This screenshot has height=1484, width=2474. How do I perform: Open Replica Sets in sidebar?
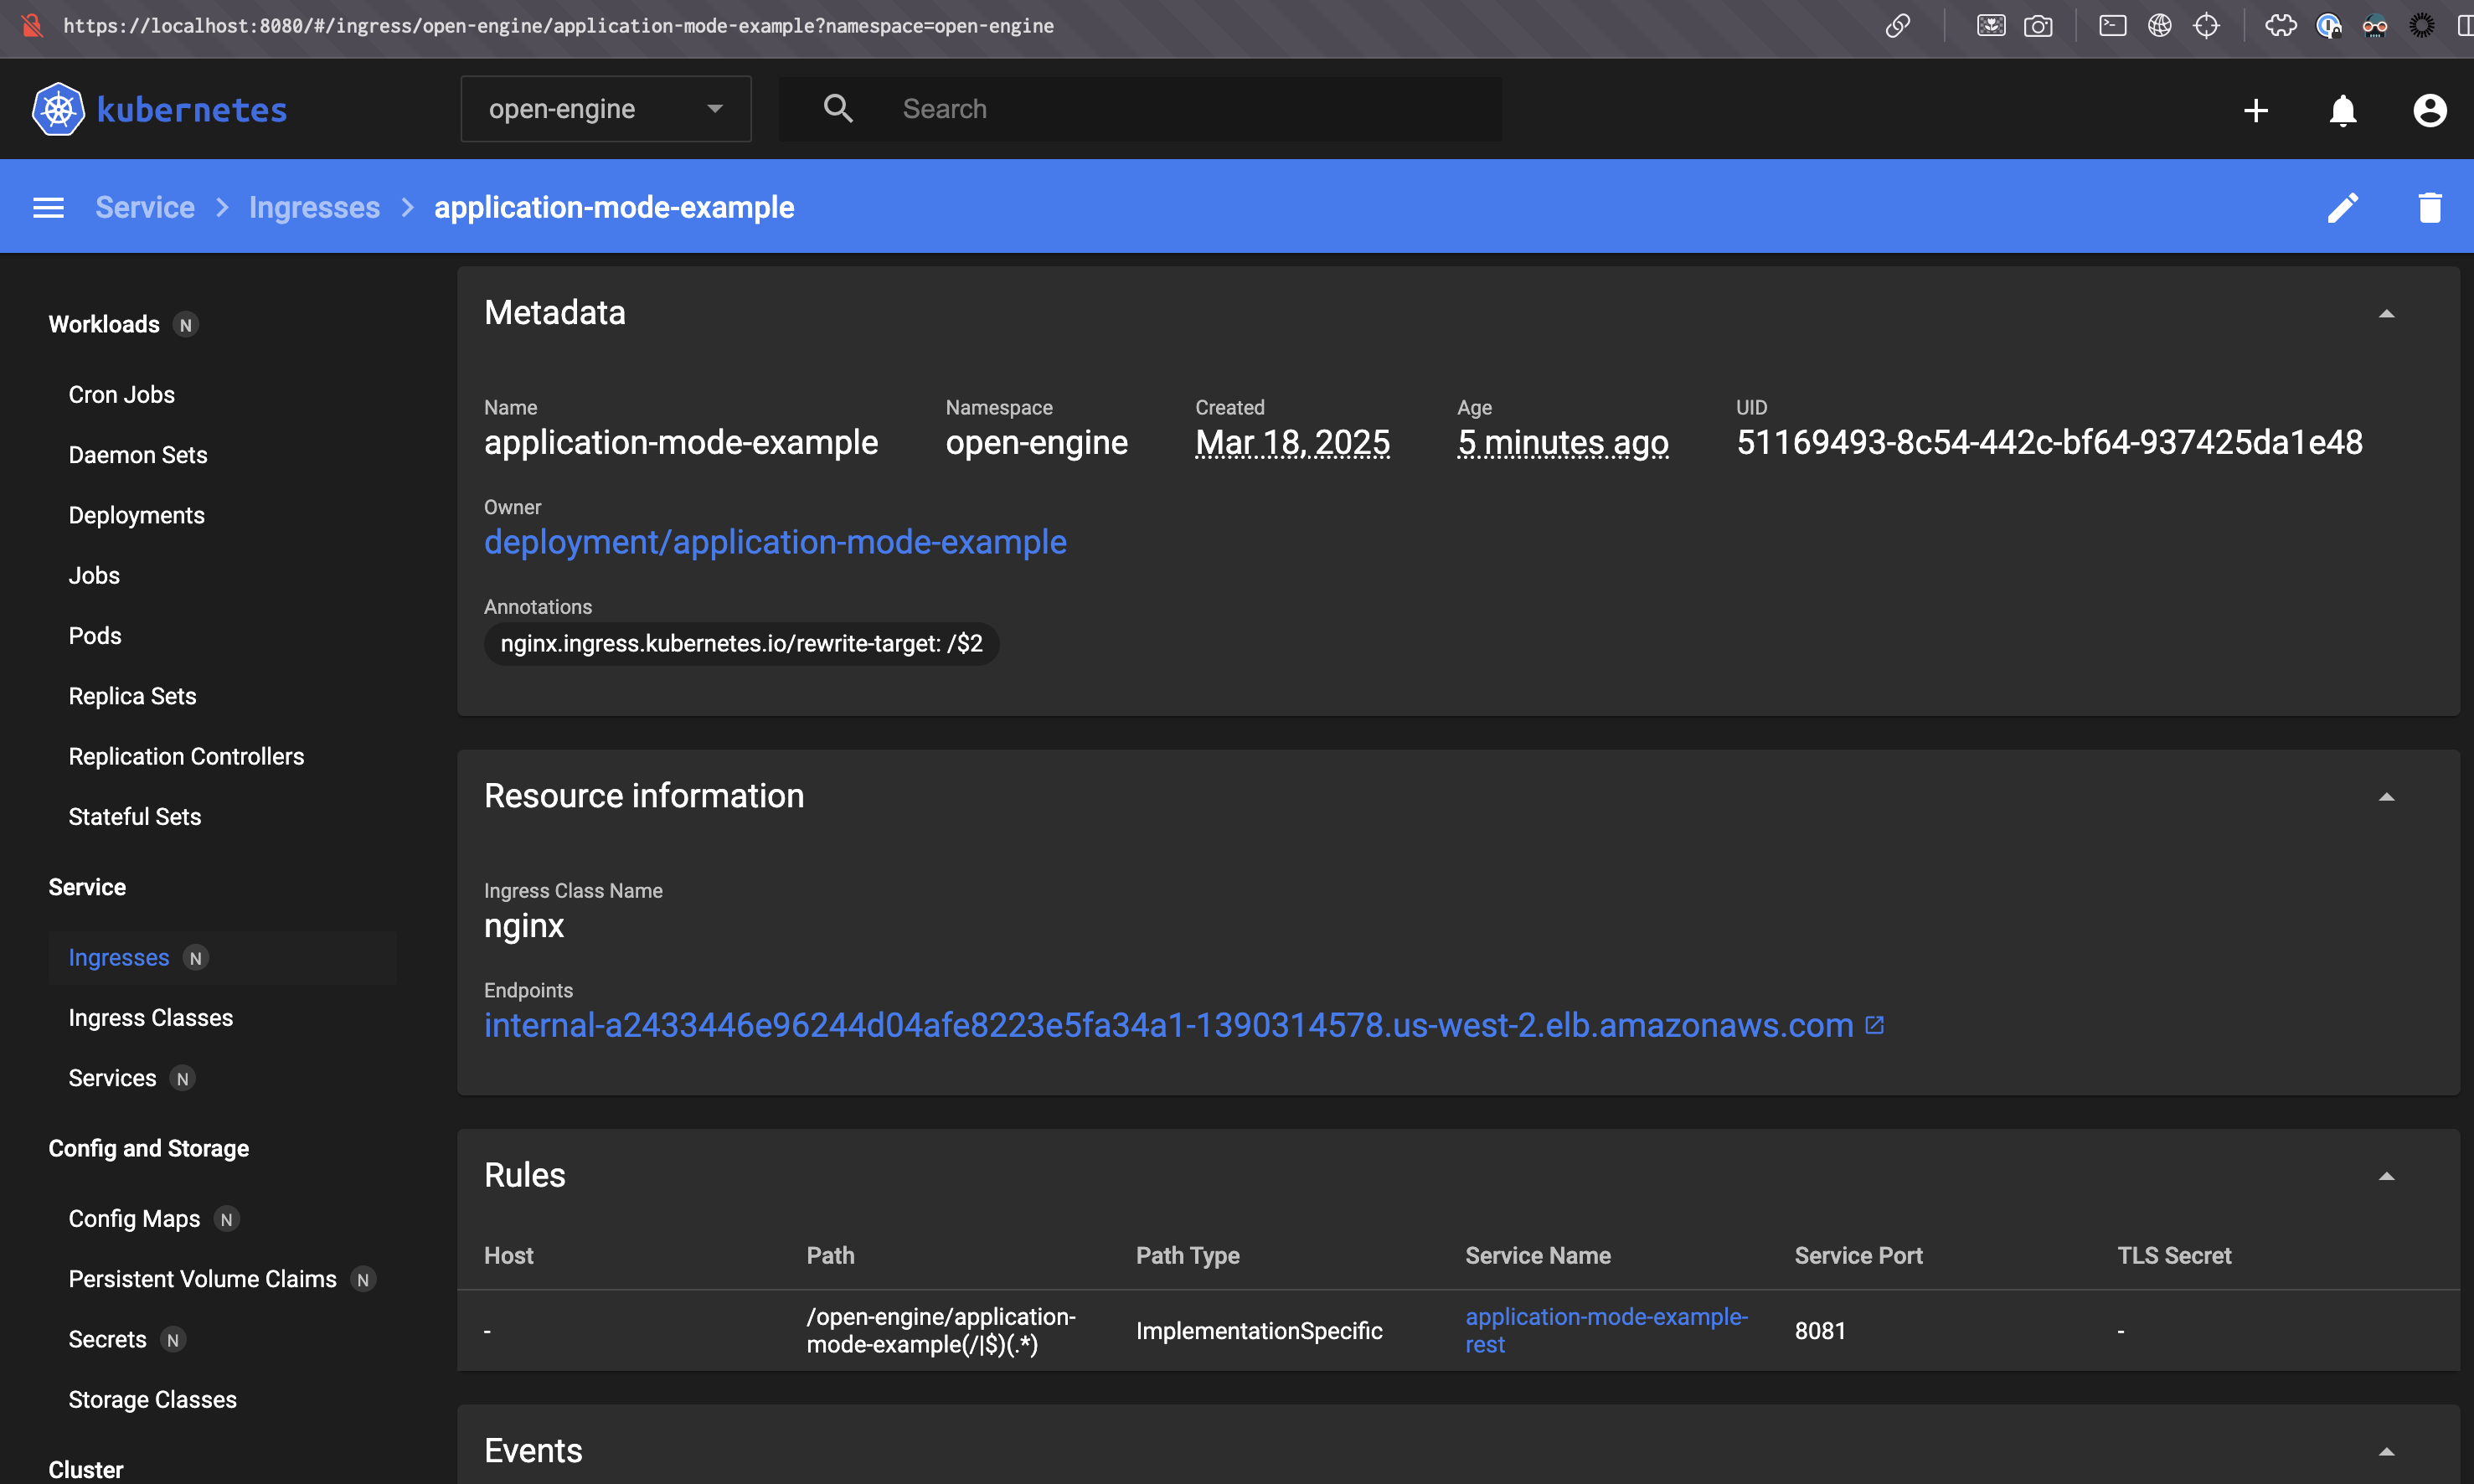coord(132,696)
